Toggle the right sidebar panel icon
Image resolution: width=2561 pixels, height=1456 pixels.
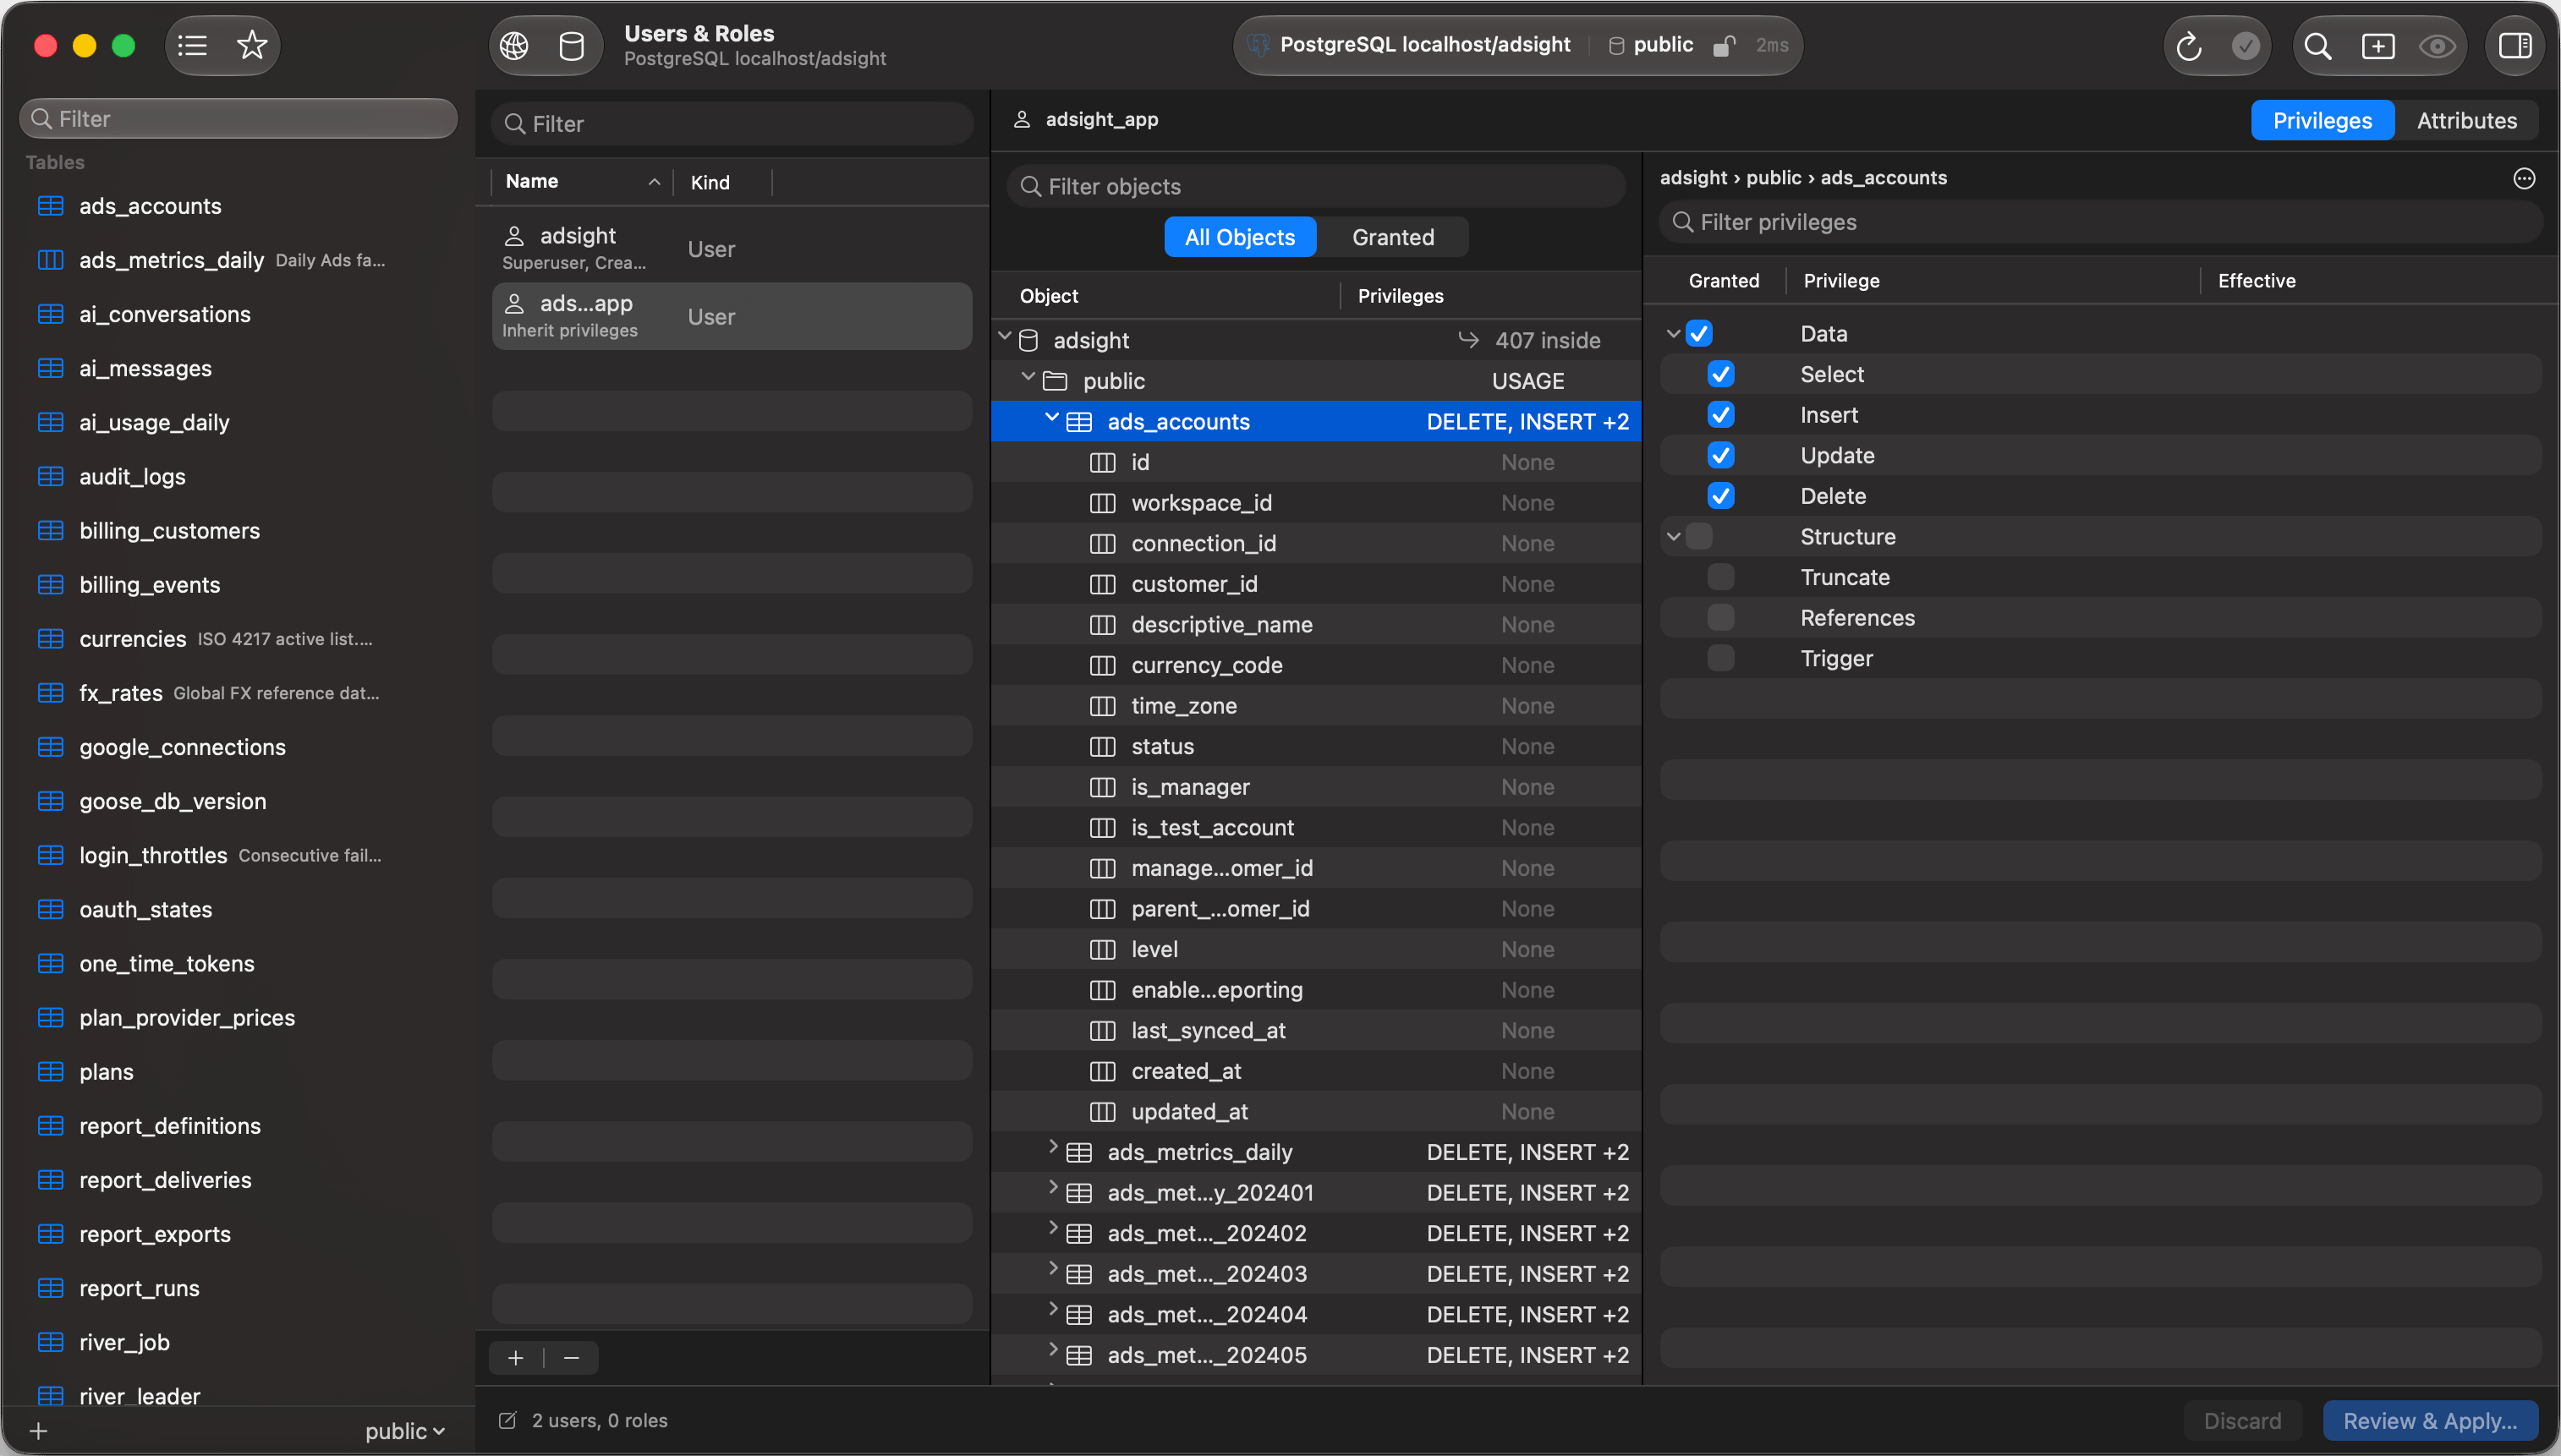tap(2514, 45)
